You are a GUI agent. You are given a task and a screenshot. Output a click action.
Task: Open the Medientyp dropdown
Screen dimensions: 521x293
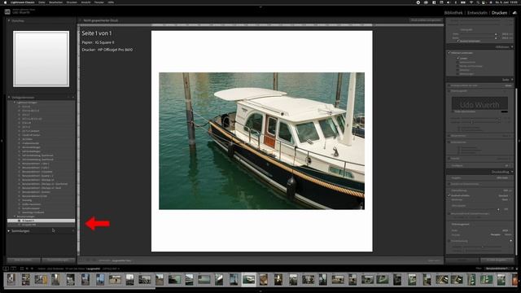pyautogui.click(x=505, y=199)
